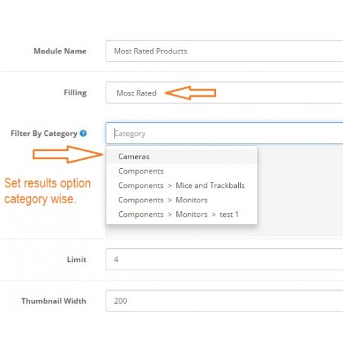
Task: Click the Module Name label
Action: tap(60, 51)
